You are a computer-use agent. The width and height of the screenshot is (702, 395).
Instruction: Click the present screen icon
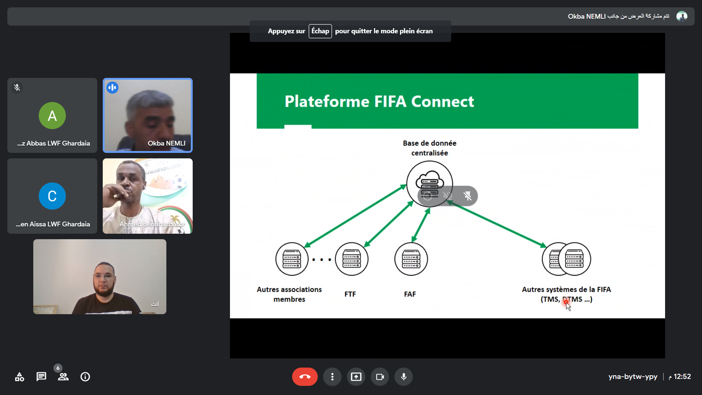356,377
